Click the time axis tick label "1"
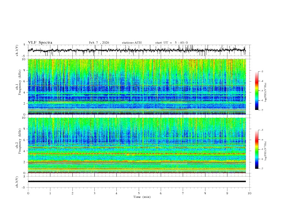Image resolution: width=281 pixels, height=217 pixels. pyautogui.click(x=50, y=193)
